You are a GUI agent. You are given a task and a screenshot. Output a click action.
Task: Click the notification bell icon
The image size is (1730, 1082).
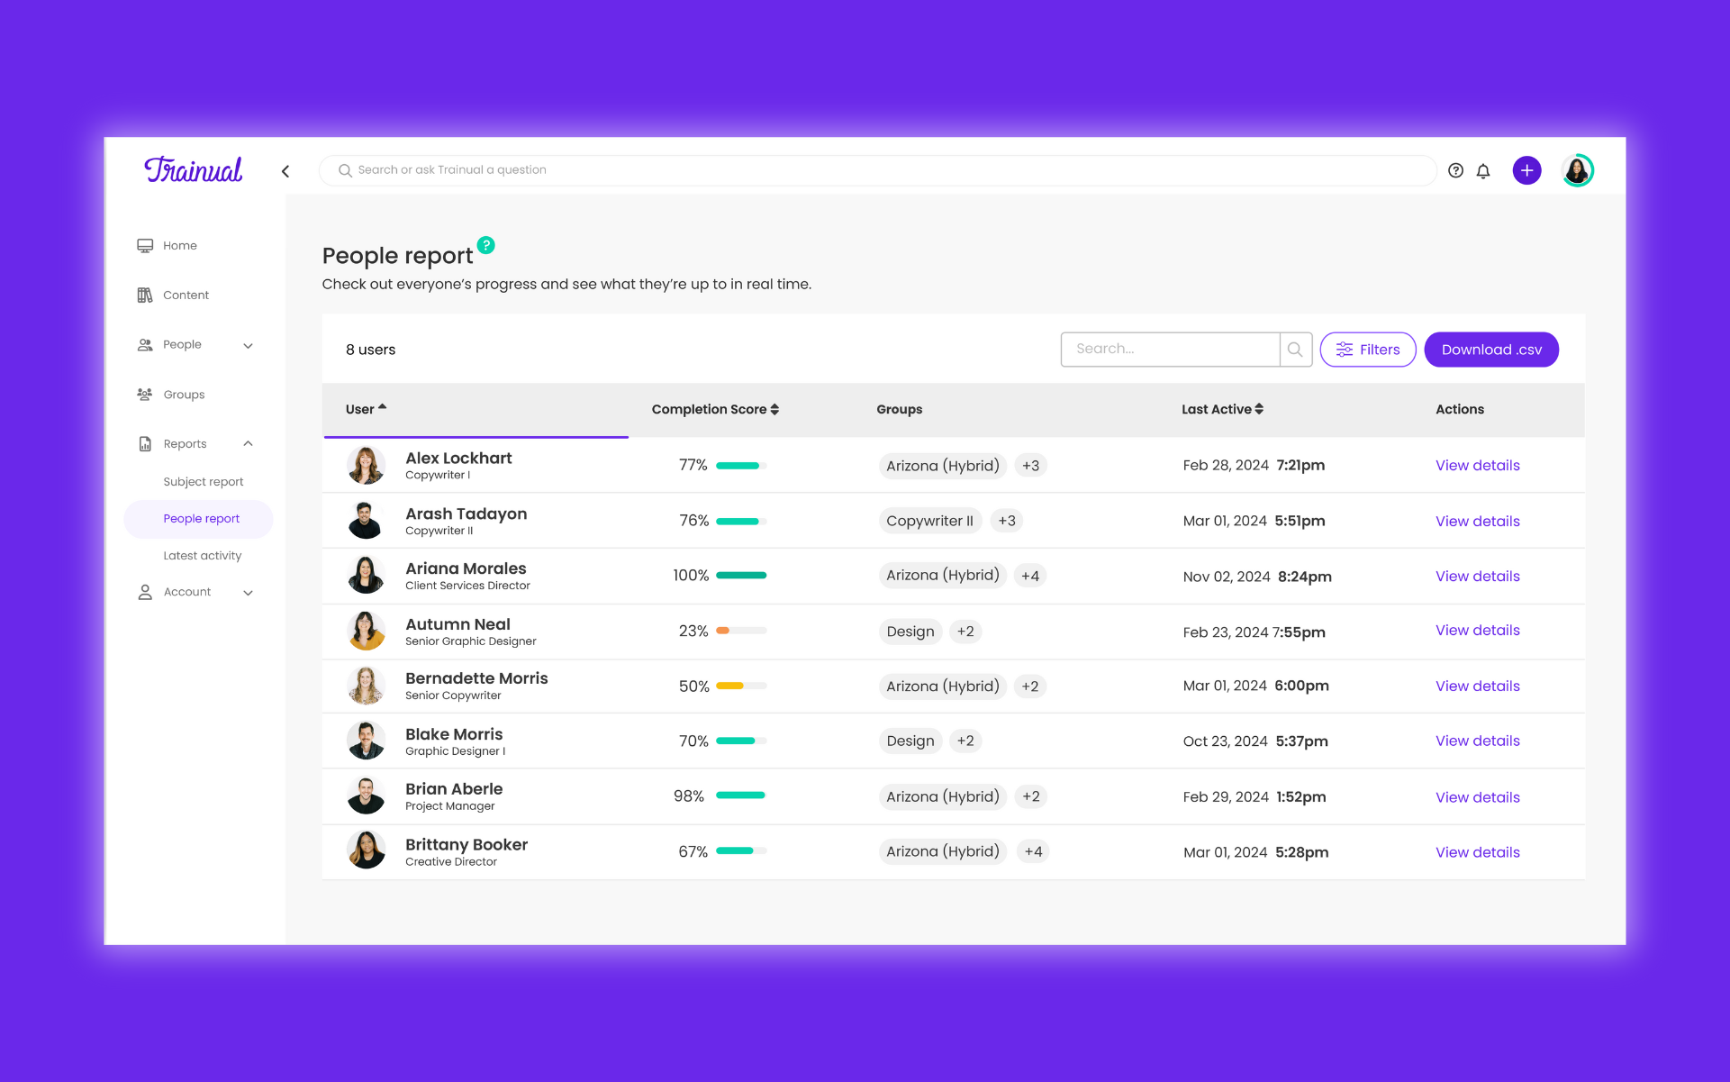[x=1483, y=171]
